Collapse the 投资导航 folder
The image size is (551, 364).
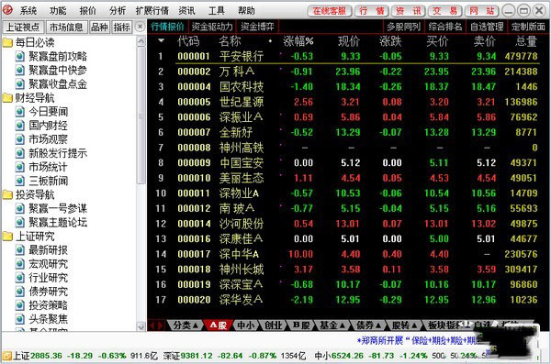pyautogui.click(x=7, y=194)
